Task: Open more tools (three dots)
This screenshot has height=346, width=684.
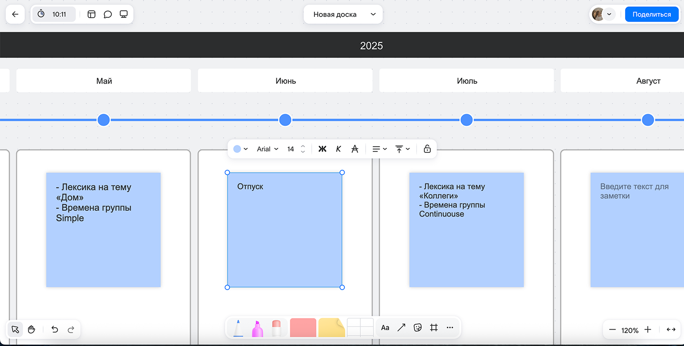Action: (x=450, y=328)
